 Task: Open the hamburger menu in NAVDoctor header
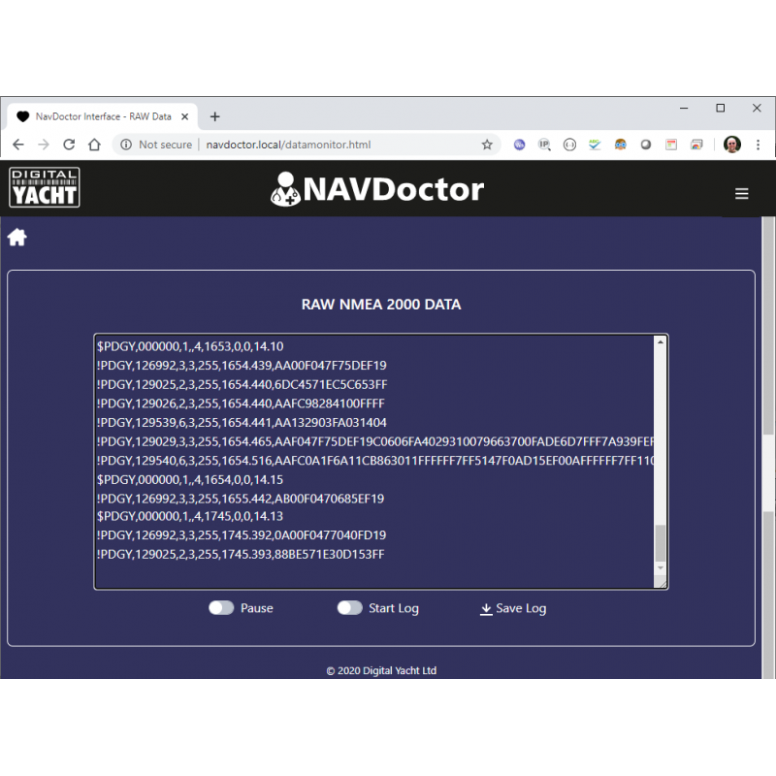coord(742,194)
